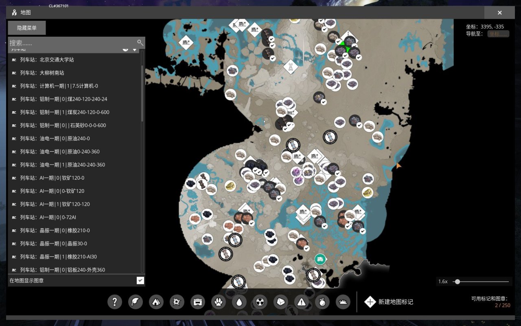This screenshot has height=326, width=521.
Task: Select the paw print stamp icon
Action: click(219, 302)
